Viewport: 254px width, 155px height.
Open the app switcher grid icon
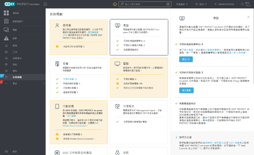(x=45, y=4)
